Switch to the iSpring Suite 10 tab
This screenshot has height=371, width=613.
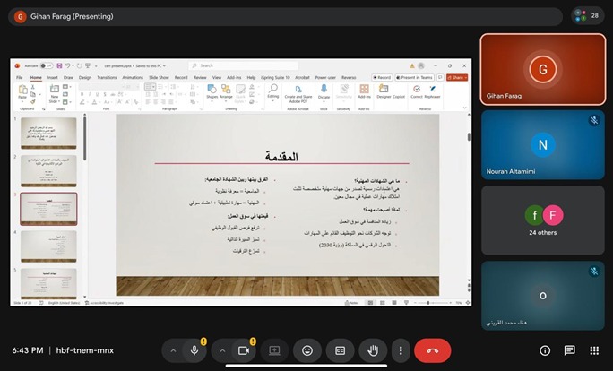point(275,77)
